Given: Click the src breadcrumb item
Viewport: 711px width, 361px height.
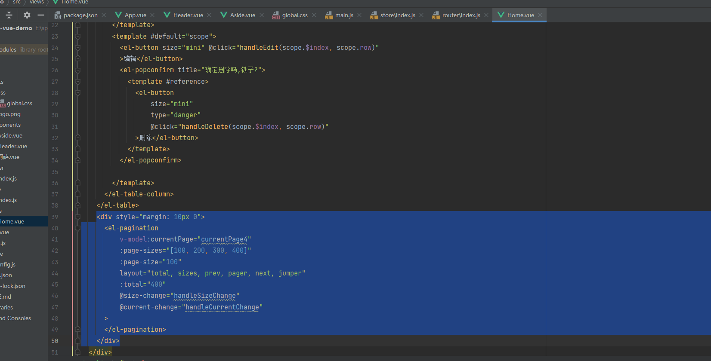Looking at the screenshot, I should [x=17, y=2].
